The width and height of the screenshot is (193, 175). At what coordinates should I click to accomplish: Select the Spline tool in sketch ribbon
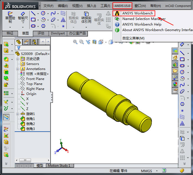pos(53,13)
